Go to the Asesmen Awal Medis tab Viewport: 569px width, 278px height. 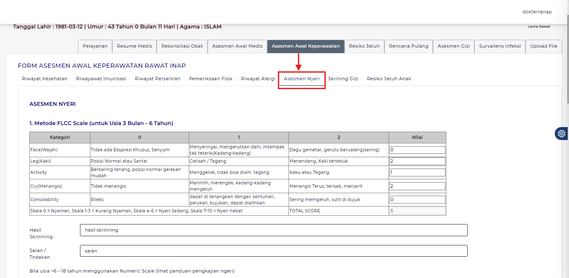237,46
